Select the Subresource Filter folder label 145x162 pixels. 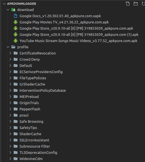[35, 146]
